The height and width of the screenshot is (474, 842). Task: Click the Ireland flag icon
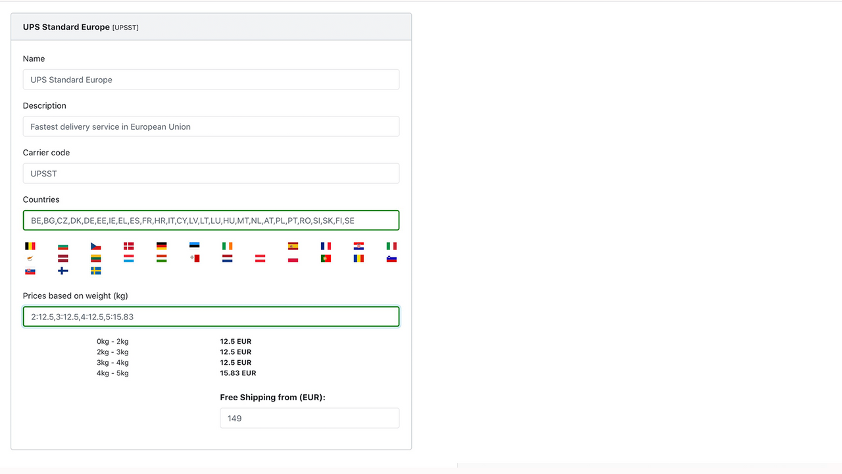pos(227,246)
